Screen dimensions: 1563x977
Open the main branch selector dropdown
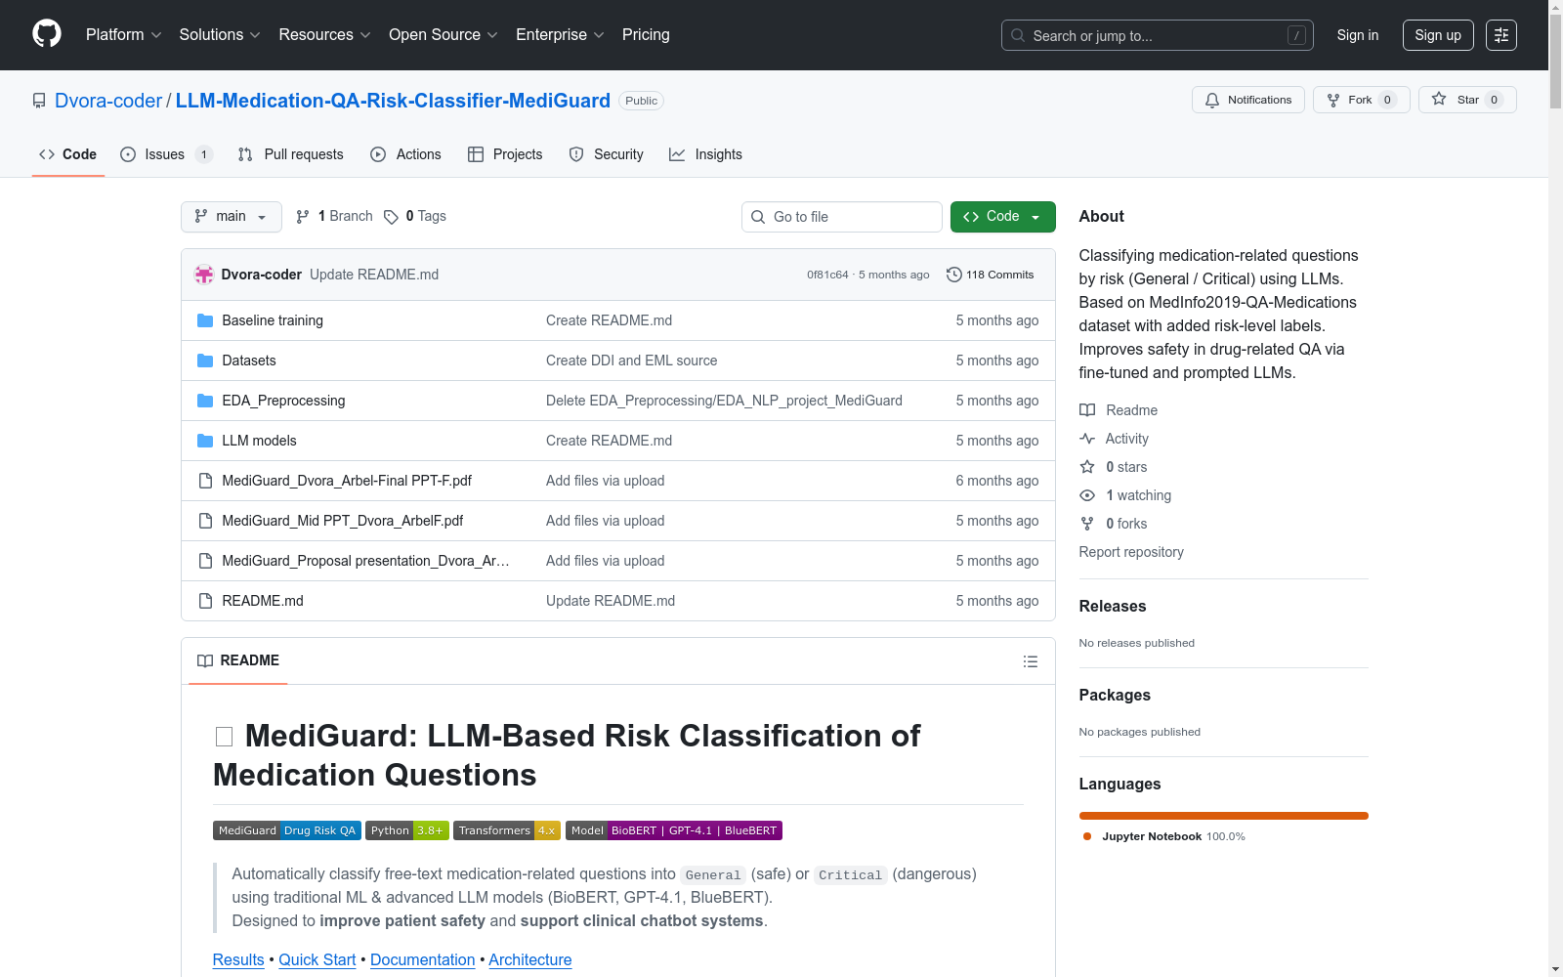[232, 217]
